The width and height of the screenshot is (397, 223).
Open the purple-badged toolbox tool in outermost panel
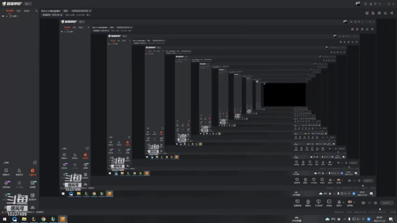point(6,184)
